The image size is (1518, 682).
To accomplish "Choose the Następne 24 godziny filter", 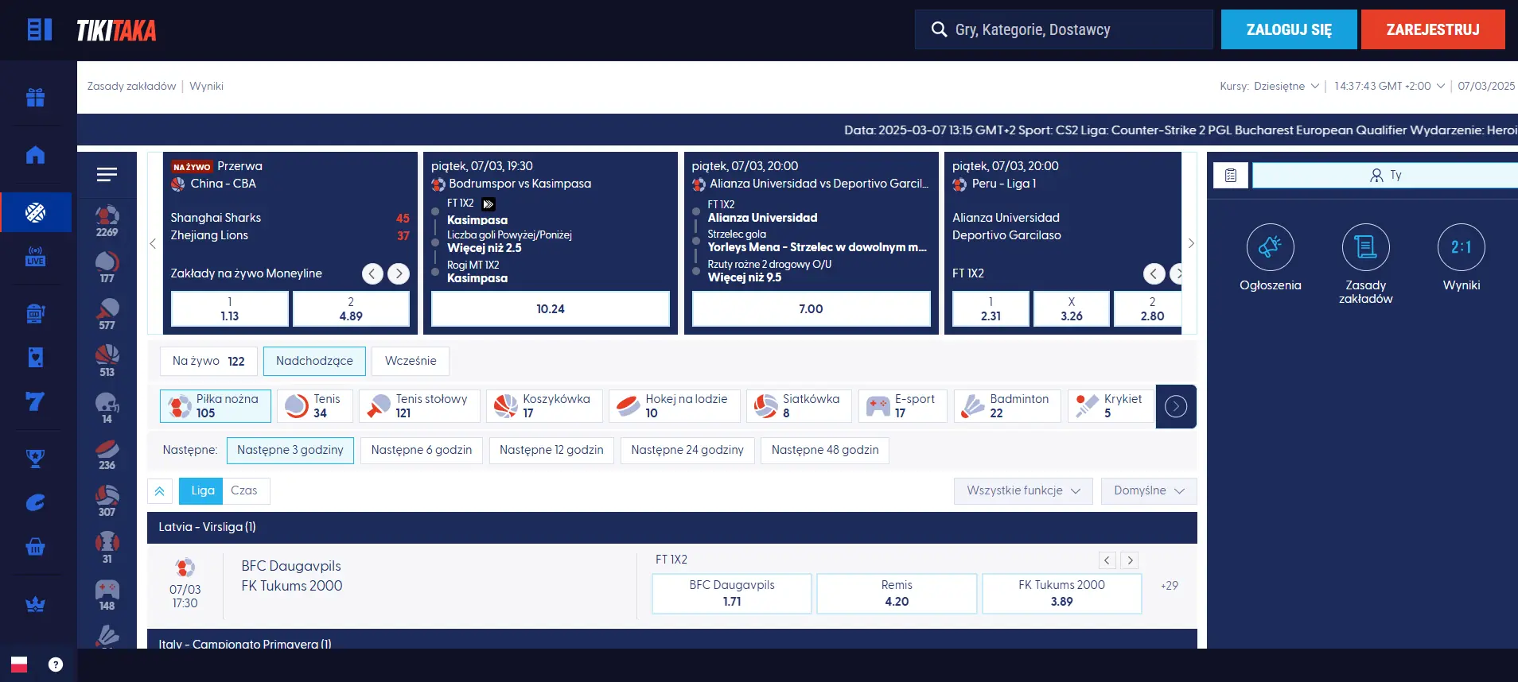I will 687,451.
